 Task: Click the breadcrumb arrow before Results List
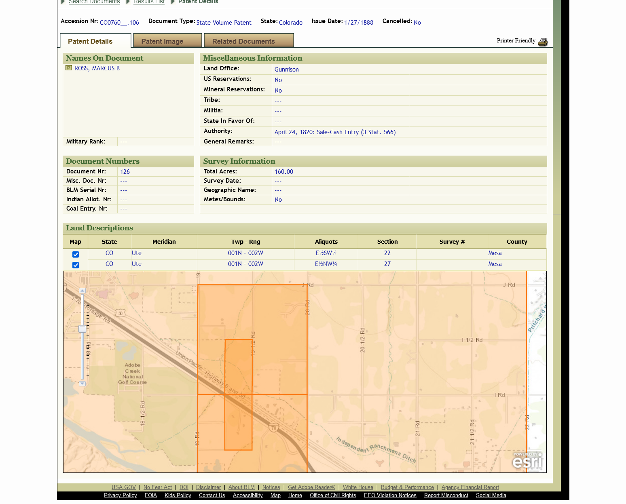pos(128,2)
